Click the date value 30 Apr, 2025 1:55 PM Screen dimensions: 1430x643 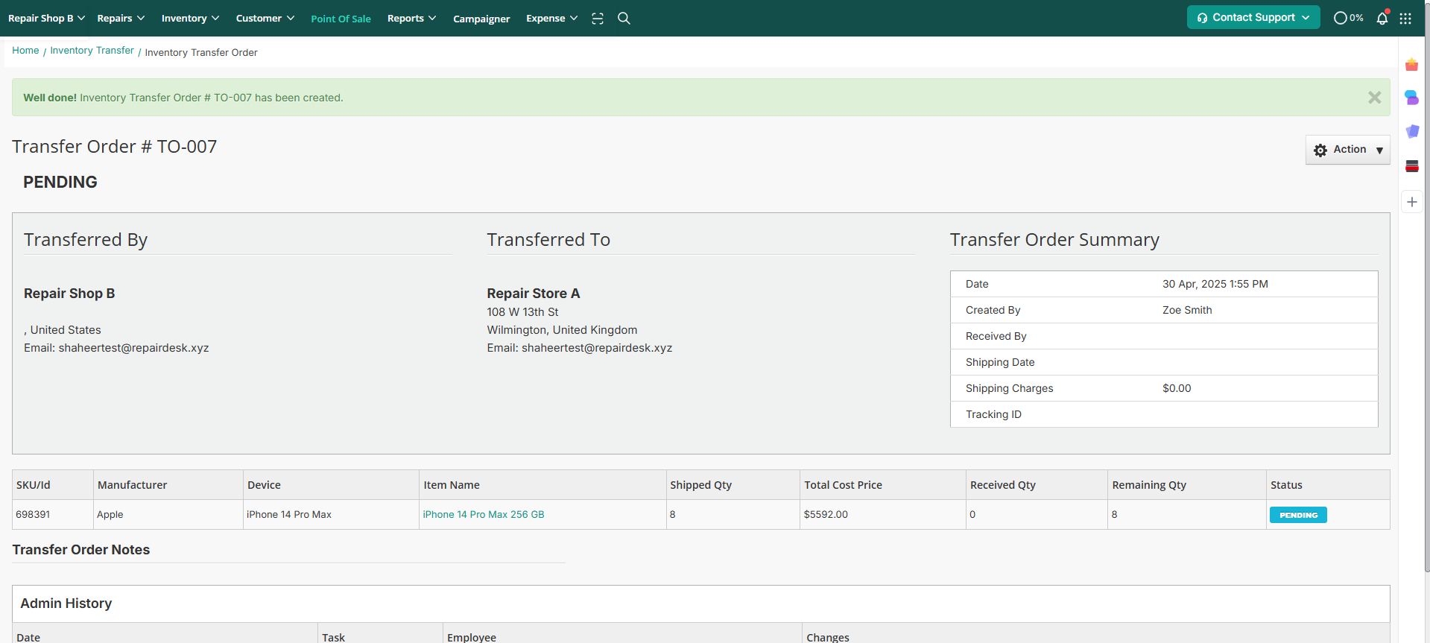point(1215,284)
